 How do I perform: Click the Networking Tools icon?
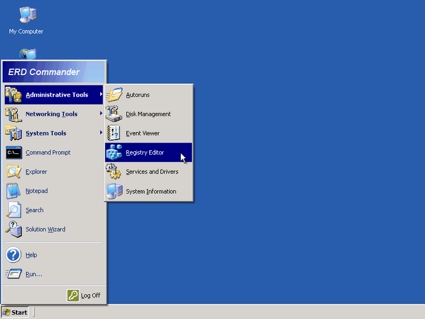coord(14,114)
